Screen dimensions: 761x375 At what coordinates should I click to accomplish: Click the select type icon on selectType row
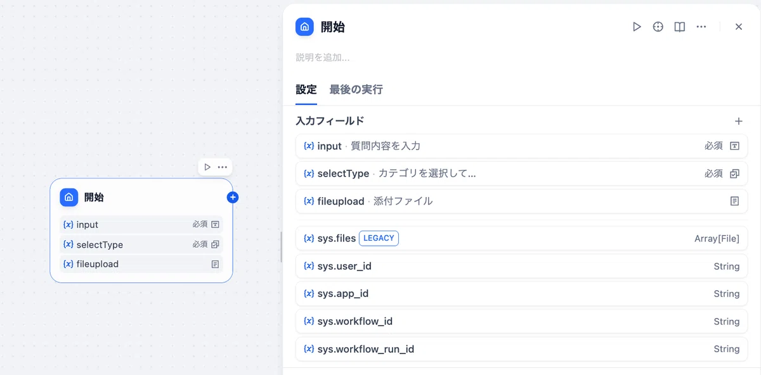coord(734,174)
